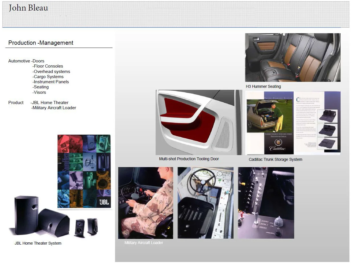Select the "-Instrument Panels" list entry

(51, 82)
